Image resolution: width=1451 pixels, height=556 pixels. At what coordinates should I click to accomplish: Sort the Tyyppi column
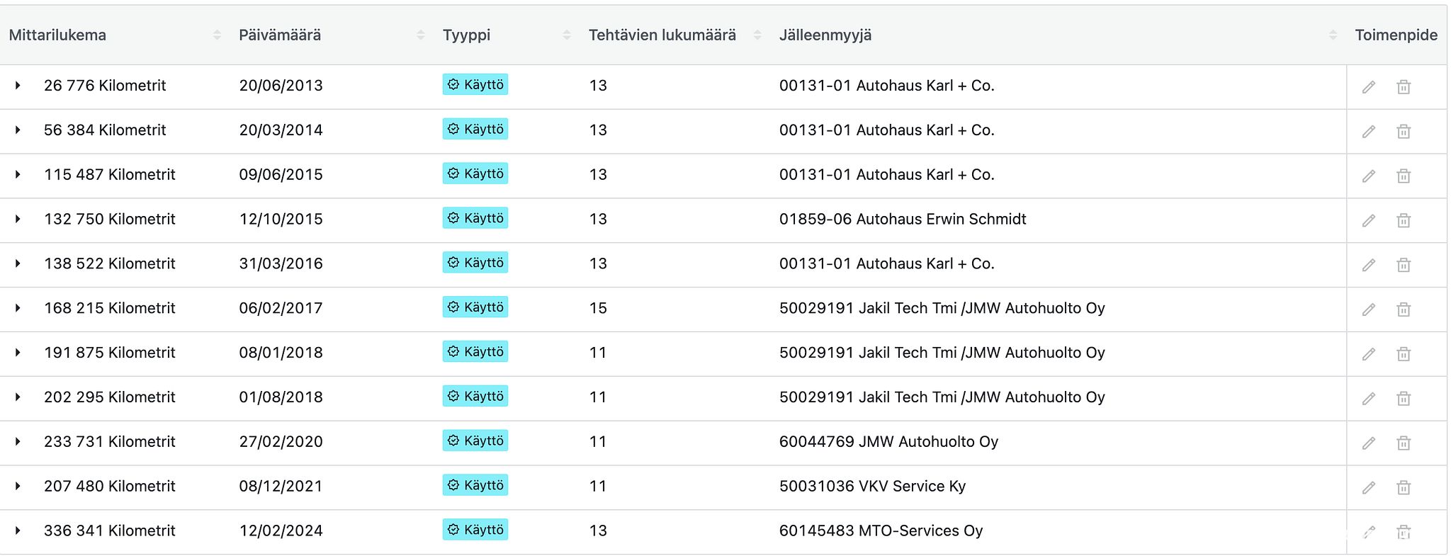click(x=567, y=35)
